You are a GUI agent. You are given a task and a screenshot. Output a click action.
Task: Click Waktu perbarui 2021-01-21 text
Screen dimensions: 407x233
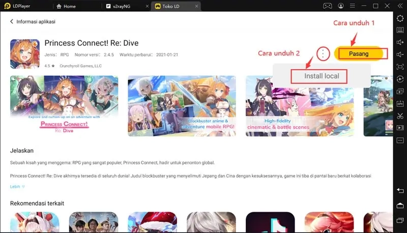coord(149,55)
